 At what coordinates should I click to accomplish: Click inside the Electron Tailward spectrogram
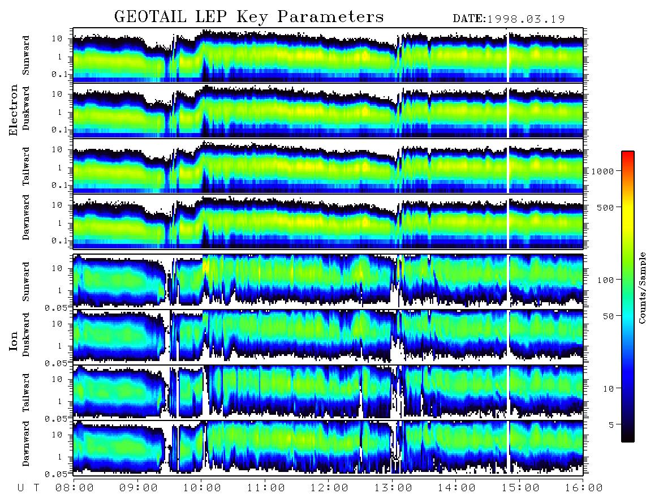328,166
